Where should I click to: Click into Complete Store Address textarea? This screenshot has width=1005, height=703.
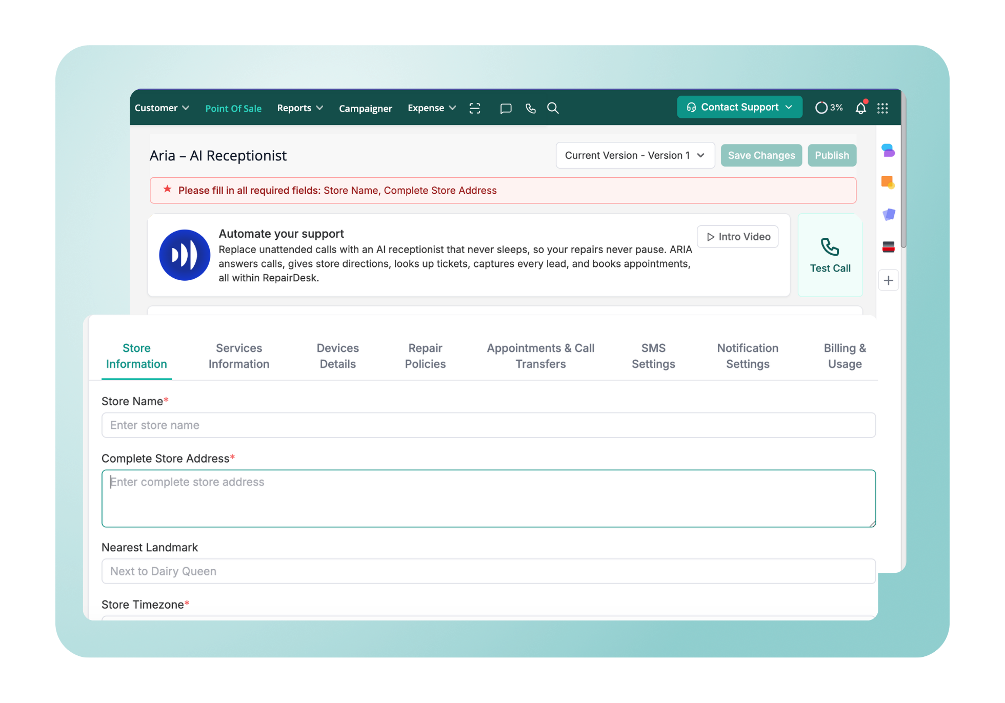coord(488,498)
